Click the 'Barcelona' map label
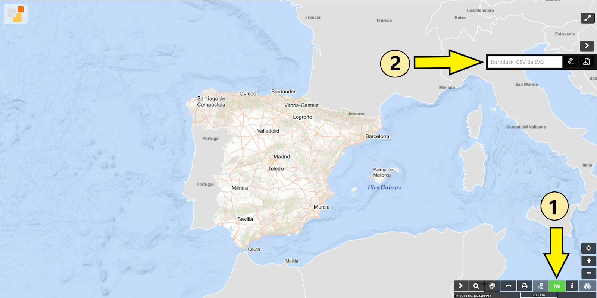Viewport: 597px width, 298px height. (377, 136)
